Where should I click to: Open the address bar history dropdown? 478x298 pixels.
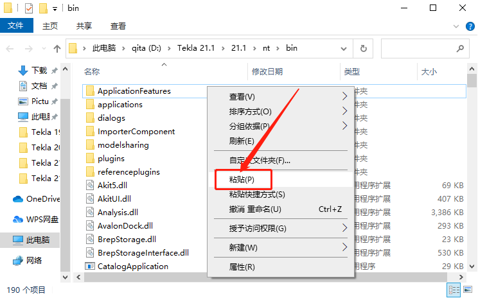point(344,49)
